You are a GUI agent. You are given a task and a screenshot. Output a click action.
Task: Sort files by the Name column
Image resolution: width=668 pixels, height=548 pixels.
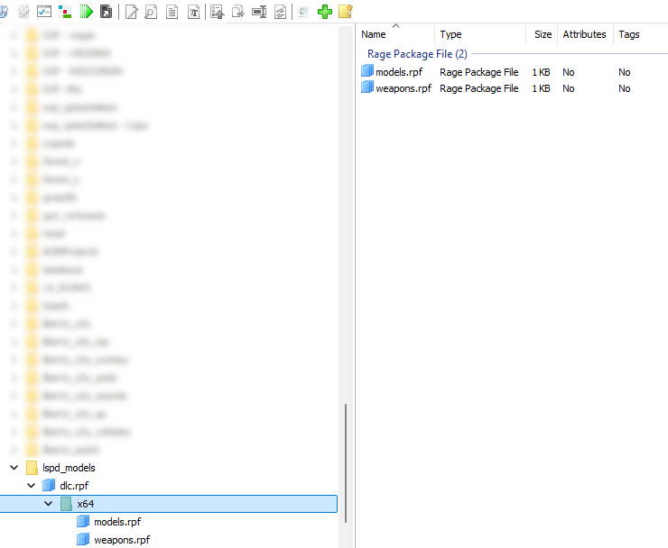[x=394, y=34]
